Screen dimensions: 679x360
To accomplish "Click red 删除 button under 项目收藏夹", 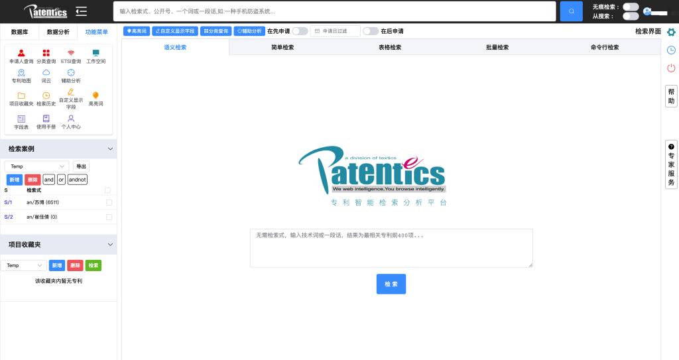I will 76,266.
